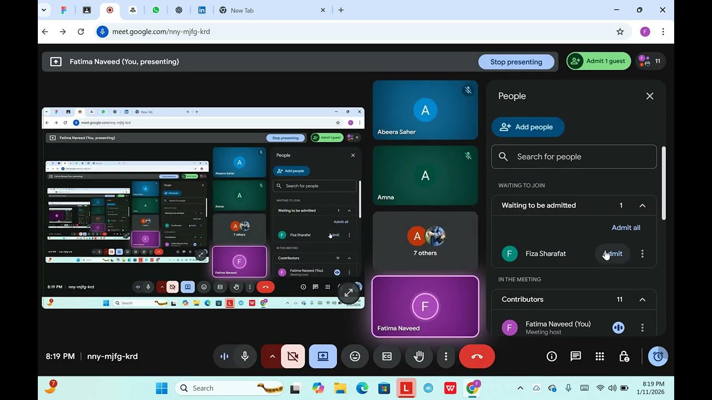712x400 pixels.
Task: Open a new browser tab
Action: [x=341, y=10]
